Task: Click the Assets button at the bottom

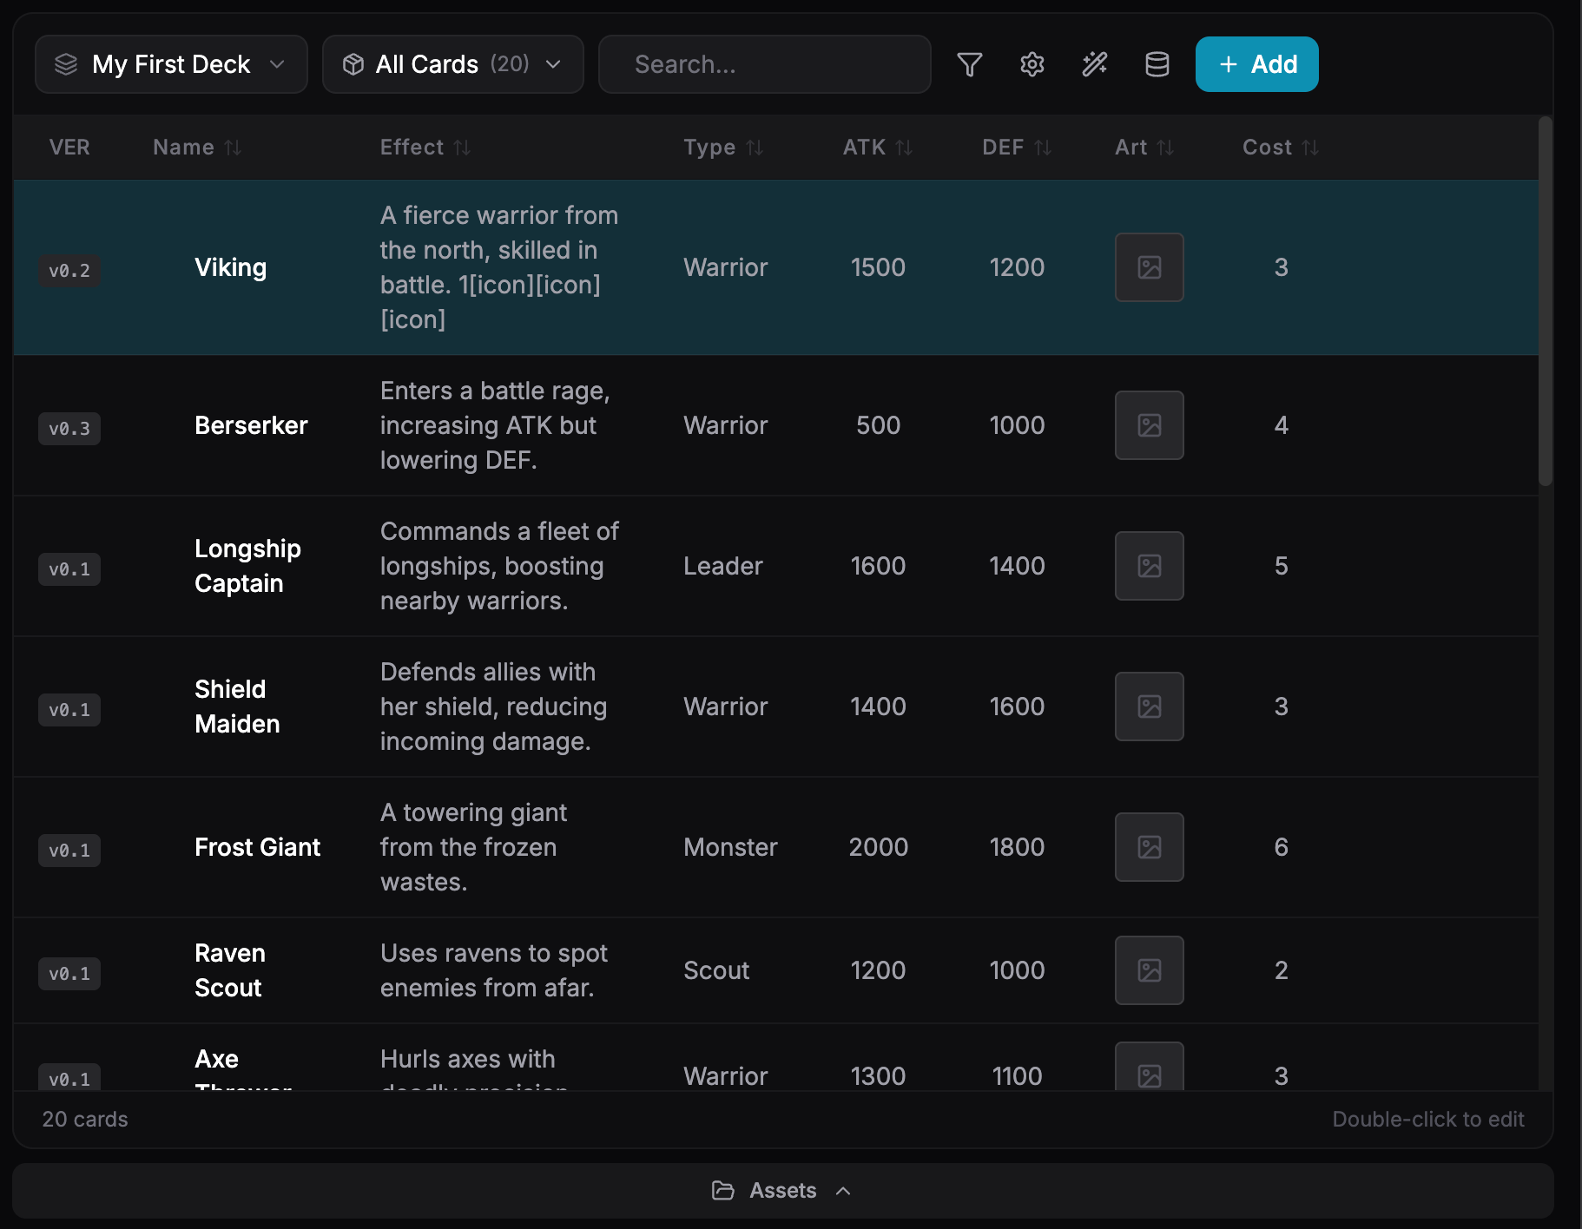Action: tap(781, 1190)
